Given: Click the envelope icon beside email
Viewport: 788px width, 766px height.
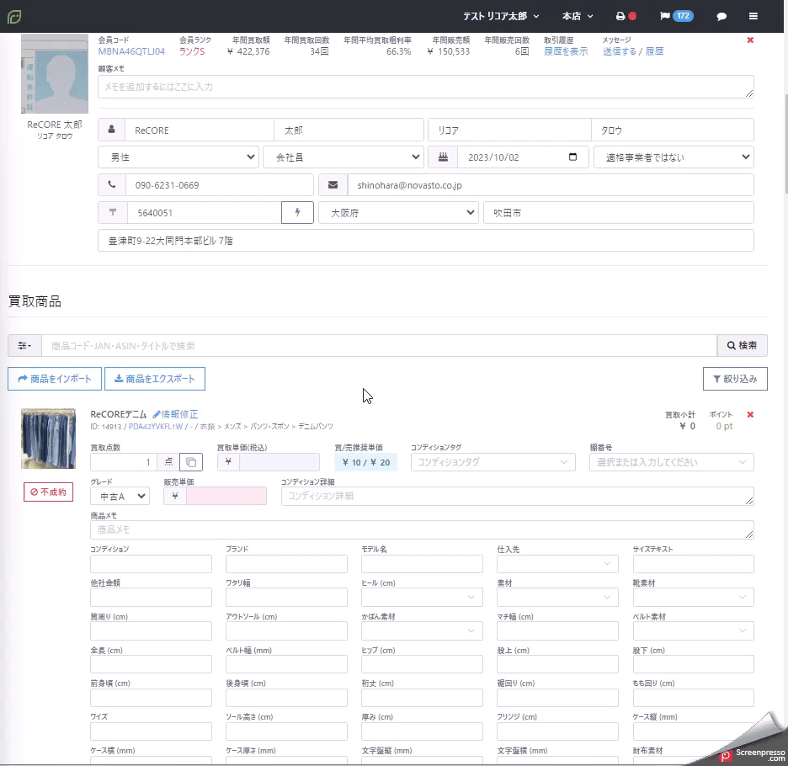Looking at the screenshot, I should (333, 185).
